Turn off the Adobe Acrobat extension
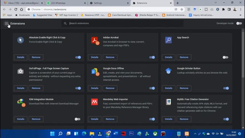This screenshot has height=138, width=245. click(x=152, y=57)
